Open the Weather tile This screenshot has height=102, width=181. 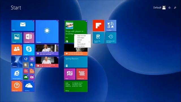pyautogui.click(x=47, y=31)
